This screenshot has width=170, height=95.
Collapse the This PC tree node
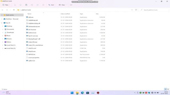pos(2,23)
